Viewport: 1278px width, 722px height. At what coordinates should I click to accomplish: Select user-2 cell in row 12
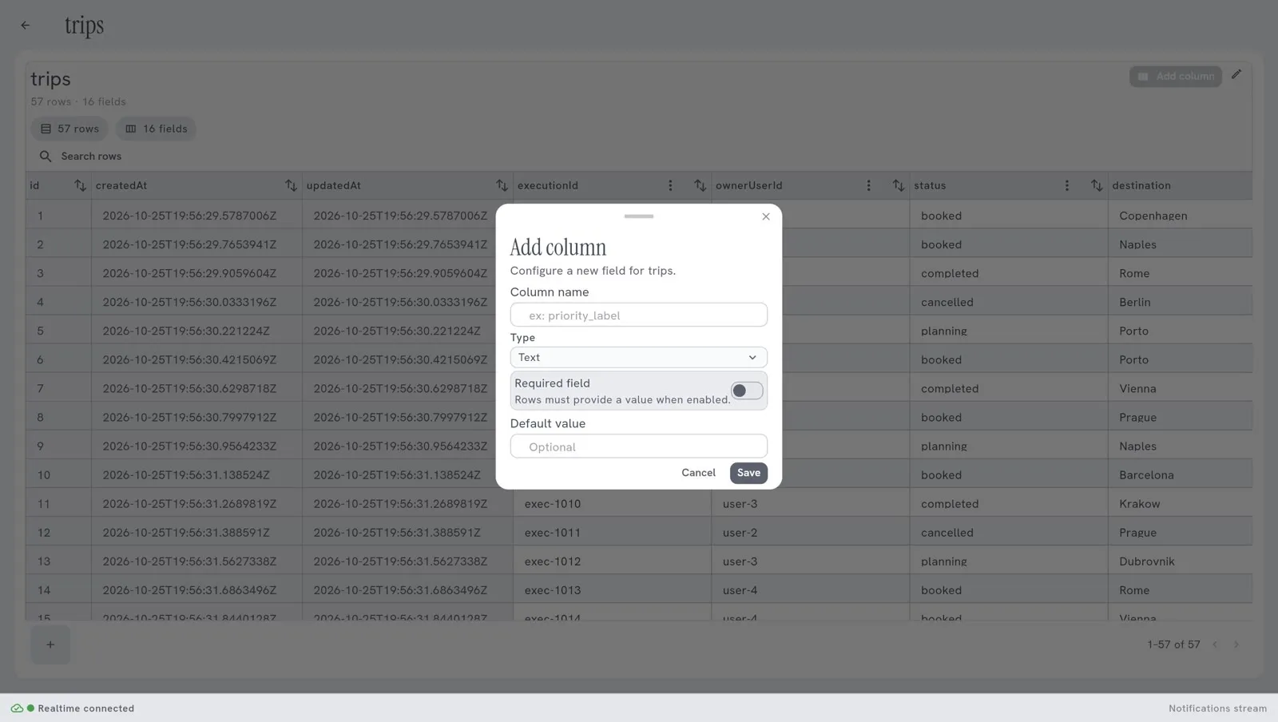[x=810, y=533]
